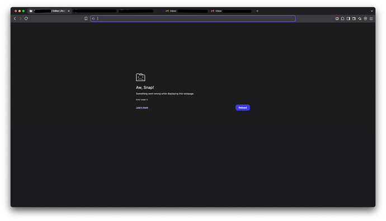Switch to the second Gmail Inbox tab
Screen dimensions: 386x221
click(231, 11)
